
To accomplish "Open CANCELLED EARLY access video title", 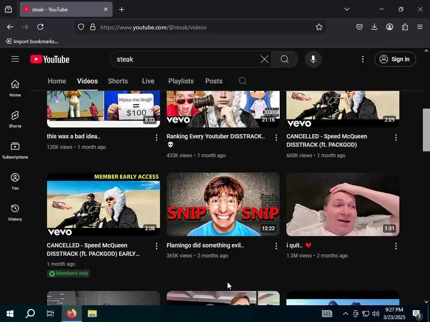I will [93, 249].
